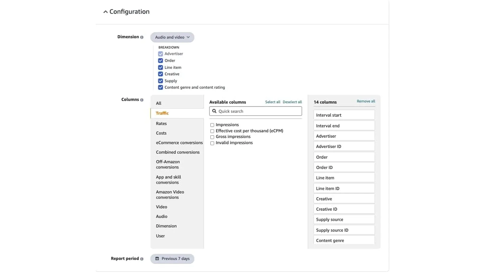The width and height of the screenshot is (485, 273).
Task: Click the Order ID selected column
Action: [x=344, y=167]
